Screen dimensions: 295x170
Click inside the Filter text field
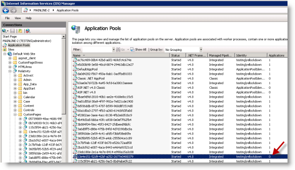[x=97, y=50]
